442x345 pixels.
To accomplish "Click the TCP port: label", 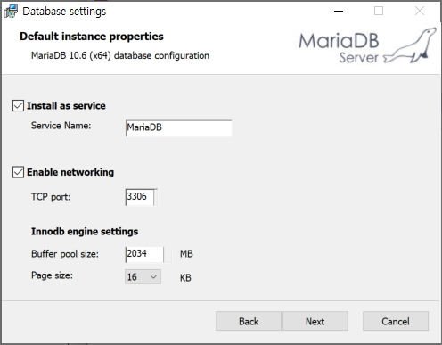I will [51, 197].
